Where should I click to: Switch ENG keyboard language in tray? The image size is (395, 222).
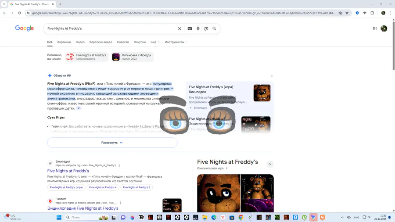[356, 217]
